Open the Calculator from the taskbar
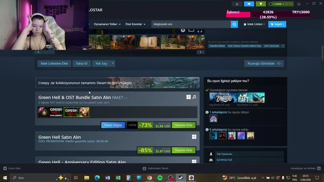324x182 pixels. coord(128,178)
